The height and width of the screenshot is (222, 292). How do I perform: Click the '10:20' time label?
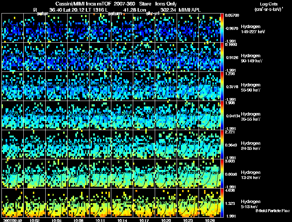click(x=166, y=220)
